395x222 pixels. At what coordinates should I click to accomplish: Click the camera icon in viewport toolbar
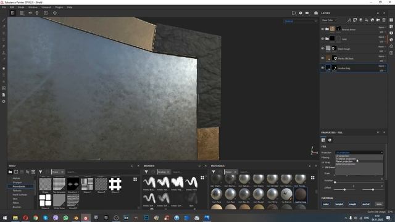307,13
